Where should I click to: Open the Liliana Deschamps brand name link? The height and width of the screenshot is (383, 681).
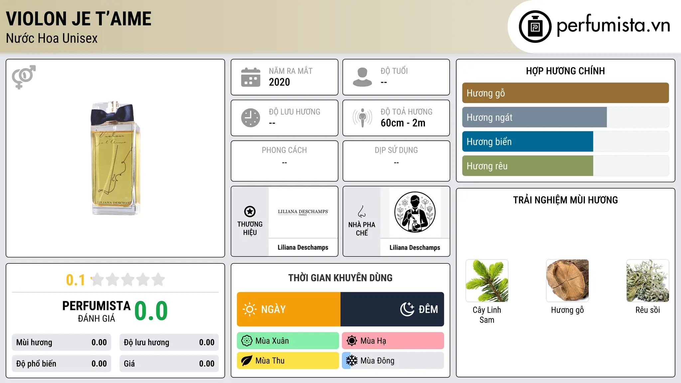303,247
